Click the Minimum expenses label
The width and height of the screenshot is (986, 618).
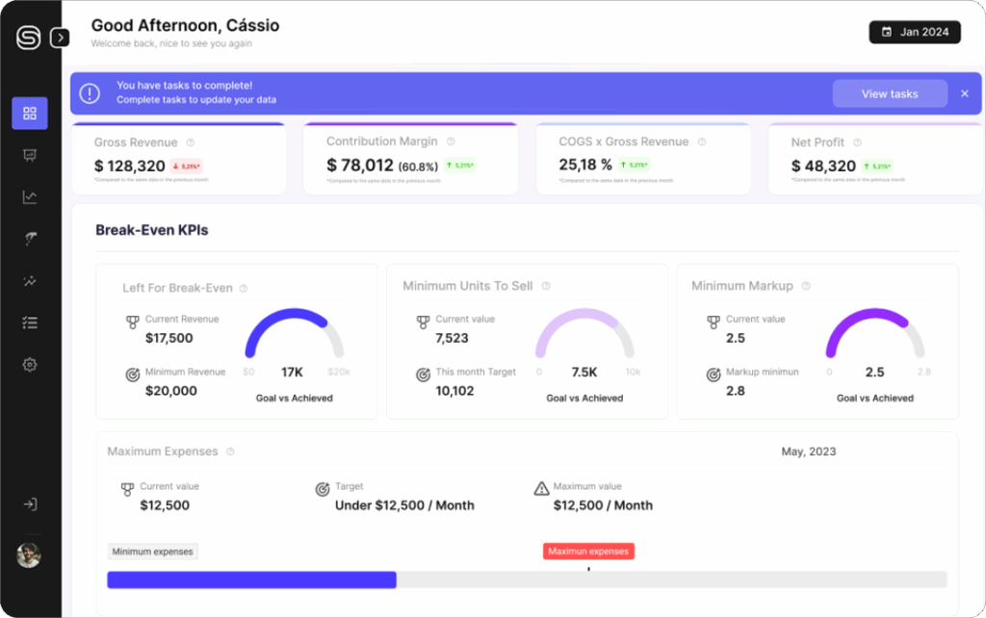(153, 552)
